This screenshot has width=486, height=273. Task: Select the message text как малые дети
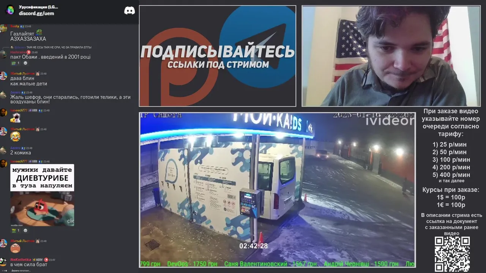coord(28,84)
